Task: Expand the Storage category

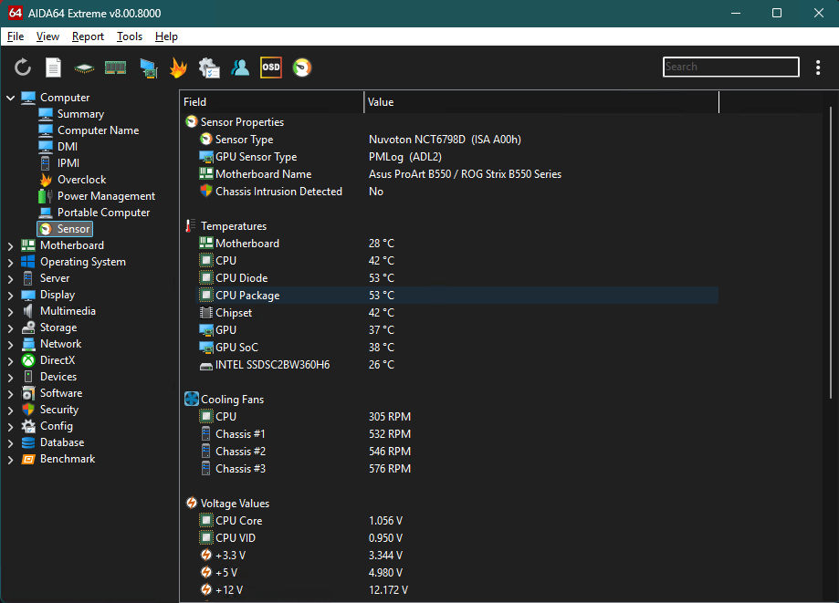Action: (10, 327)
